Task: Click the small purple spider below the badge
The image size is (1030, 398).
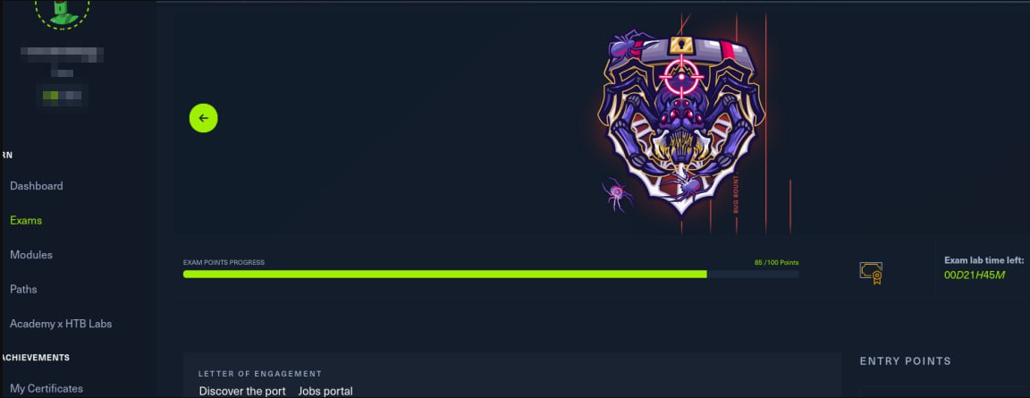Action: 617,194
